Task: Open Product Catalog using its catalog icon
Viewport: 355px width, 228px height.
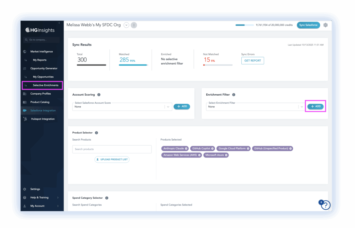Action: (x=24, y=102)
